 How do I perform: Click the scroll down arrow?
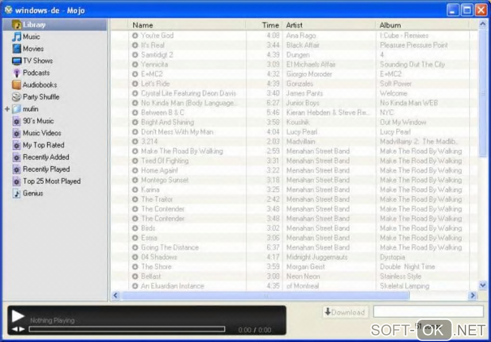click(482, 285)
